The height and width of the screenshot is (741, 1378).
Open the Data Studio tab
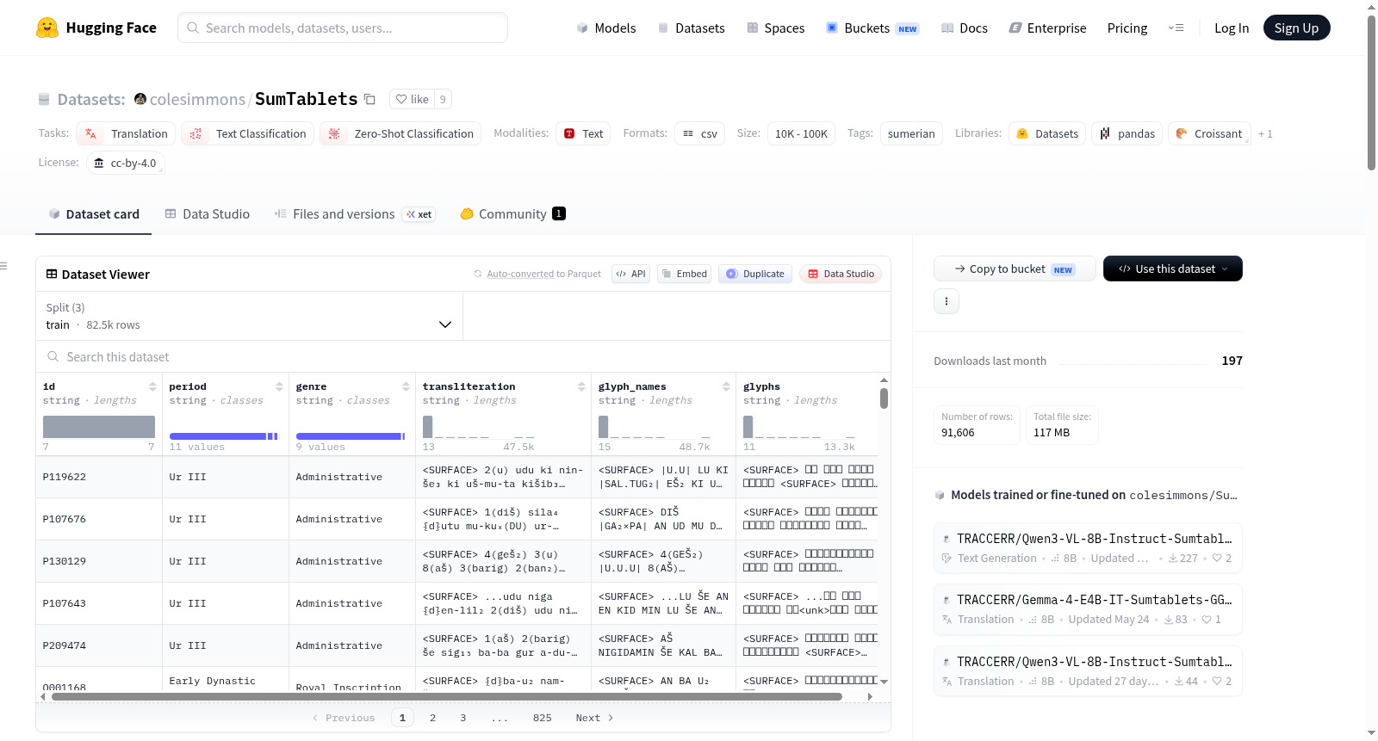pyautogui.click(x=208, y=214)
